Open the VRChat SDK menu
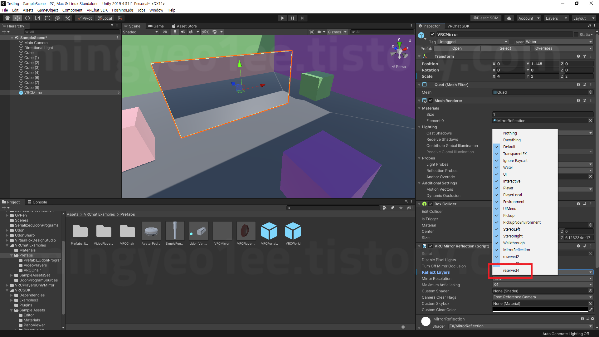This screenshot has width=599, height=337. click(x=97, y=10)
